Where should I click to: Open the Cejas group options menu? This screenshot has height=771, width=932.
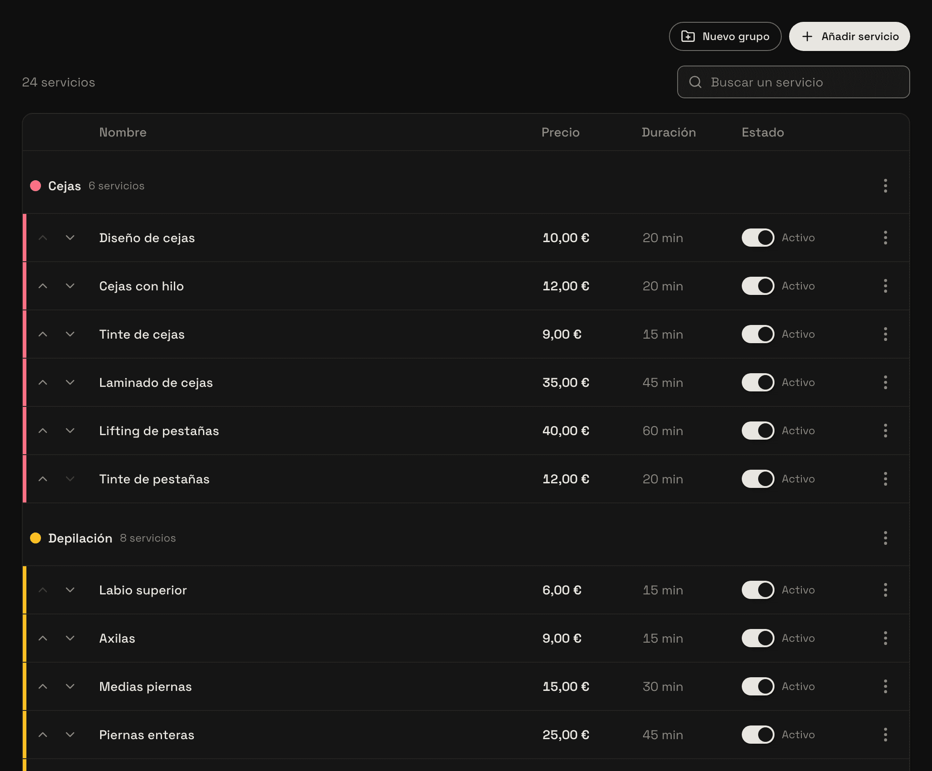(x=885, y=186)
